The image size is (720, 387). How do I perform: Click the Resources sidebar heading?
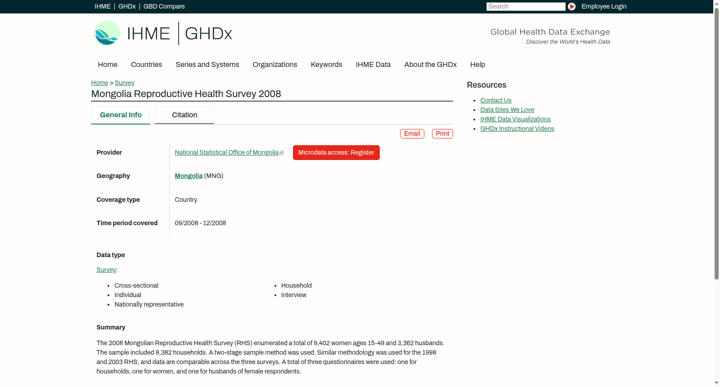(486, 85)
